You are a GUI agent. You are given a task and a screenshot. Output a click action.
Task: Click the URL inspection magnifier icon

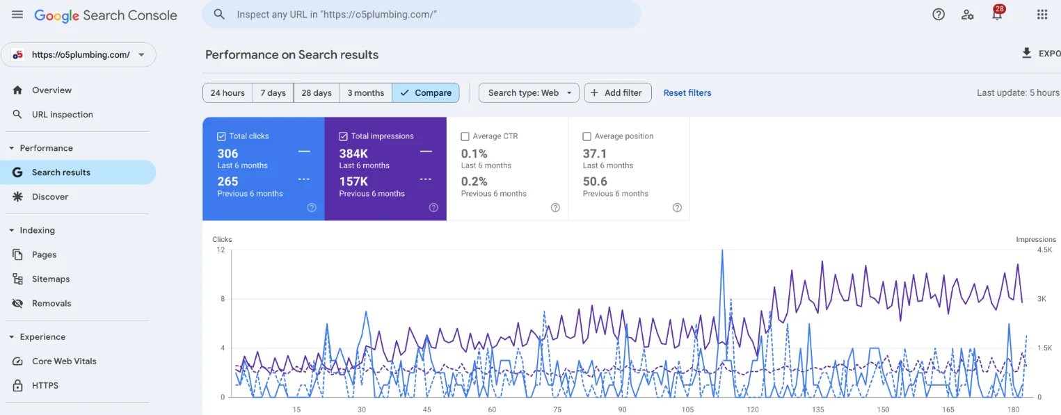(x=18, y=114)
